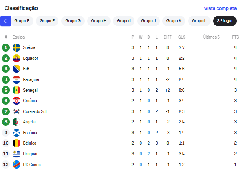
Task: Open the Paraguai team name
Action: pyautogui.click(x=31, y=79)
